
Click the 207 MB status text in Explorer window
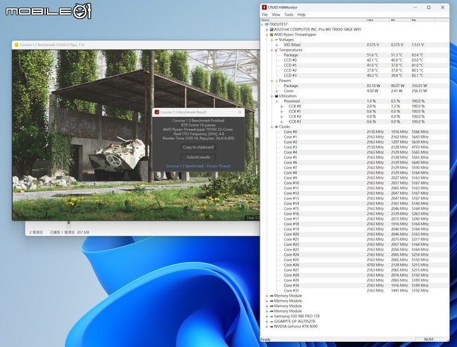click(83, 233)
